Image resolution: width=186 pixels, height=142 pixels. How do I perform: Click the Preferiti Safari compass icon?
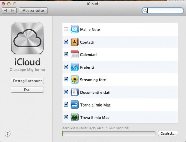[75, 67]
